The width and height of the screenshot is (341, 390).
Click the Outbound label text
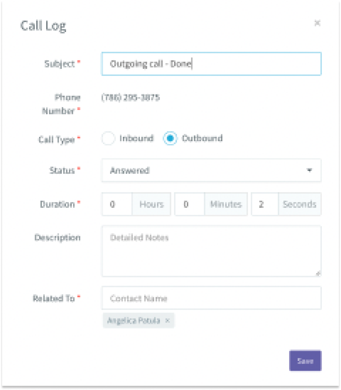(202, 138)
